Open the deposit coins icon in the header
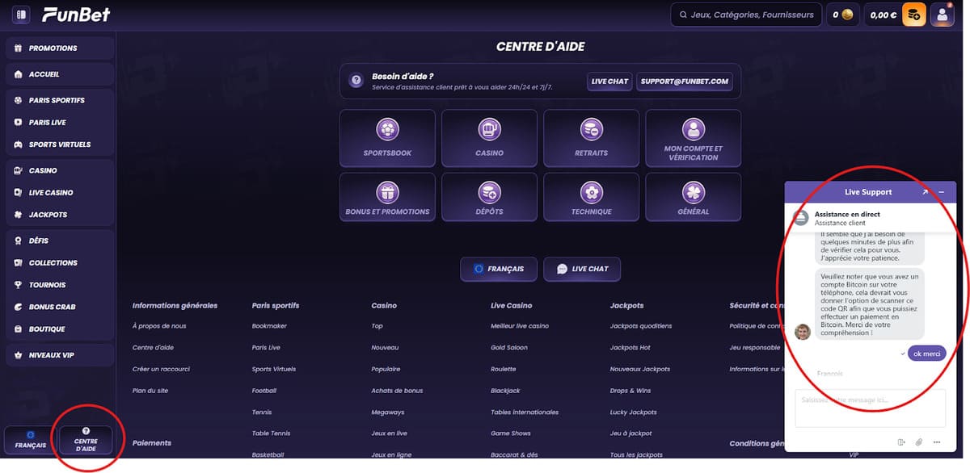Screen dimensions: 970x473 point(914,15)
